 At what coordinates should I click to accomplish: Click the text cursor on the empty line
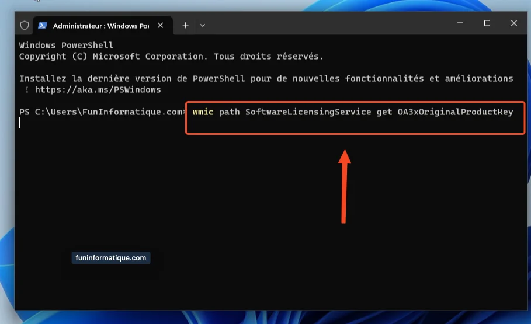(x=20, y=123)
